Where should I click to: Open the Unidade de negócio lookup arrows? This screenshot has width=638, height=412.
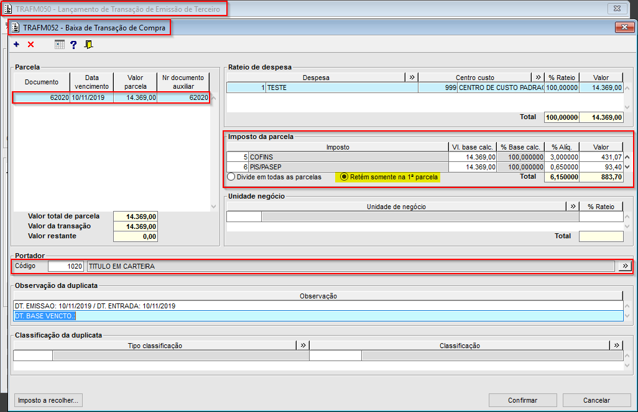click(x=573, y=206)
